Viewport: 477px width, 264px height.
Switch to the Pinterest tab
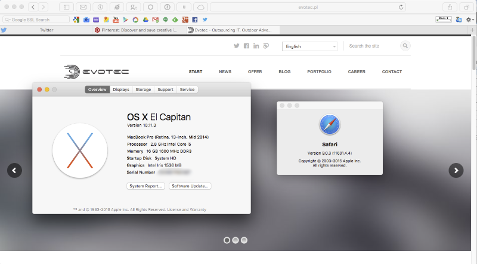[x=140, y=30]
